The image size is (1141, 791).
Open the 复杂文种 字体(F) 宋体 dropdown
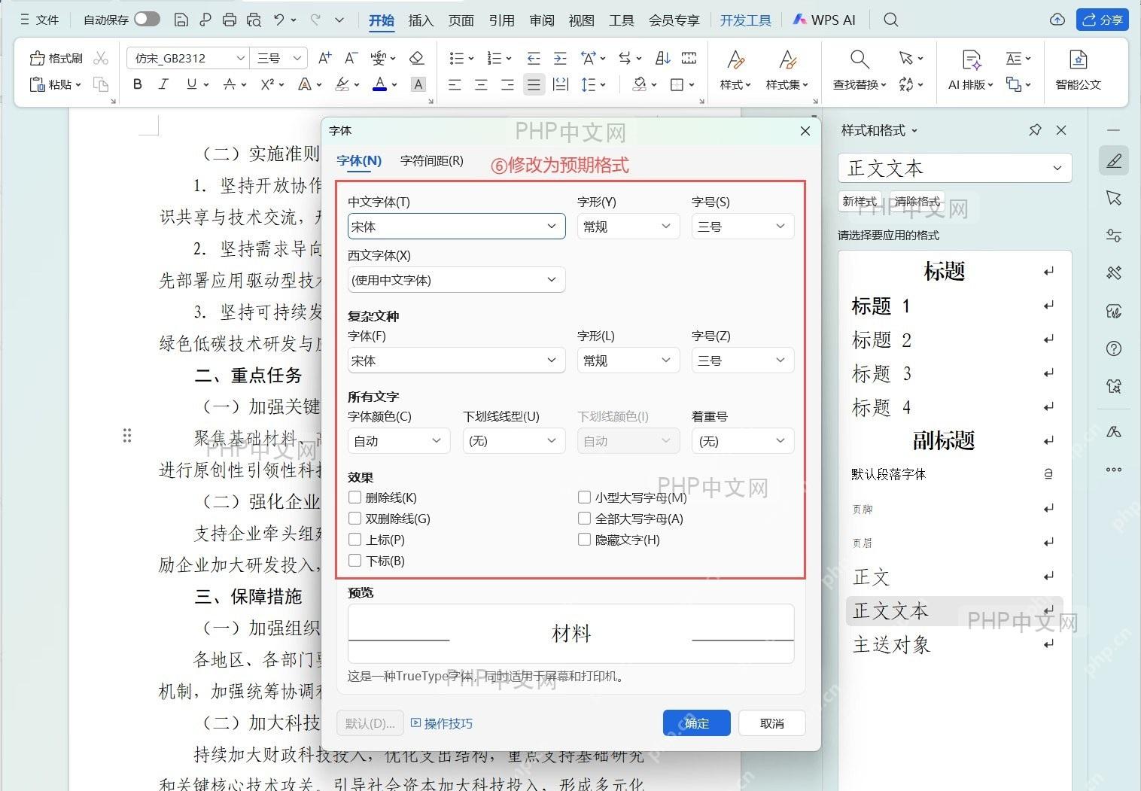[x=456, y=361]
